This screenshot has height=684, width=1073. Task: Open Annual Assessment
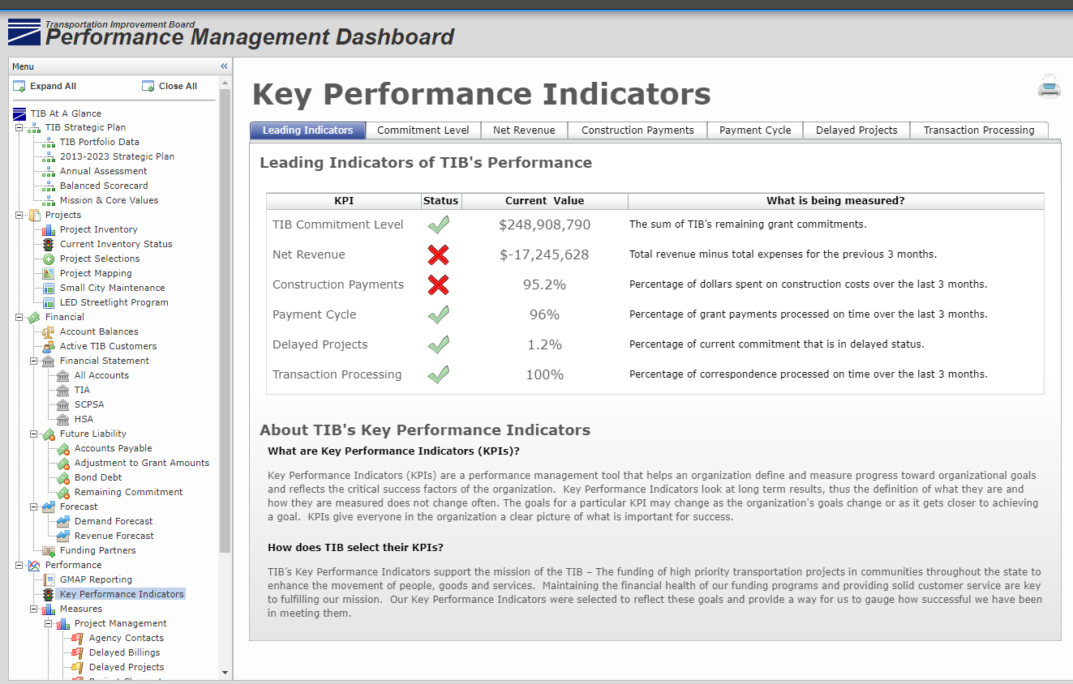(x=104, y=171)
